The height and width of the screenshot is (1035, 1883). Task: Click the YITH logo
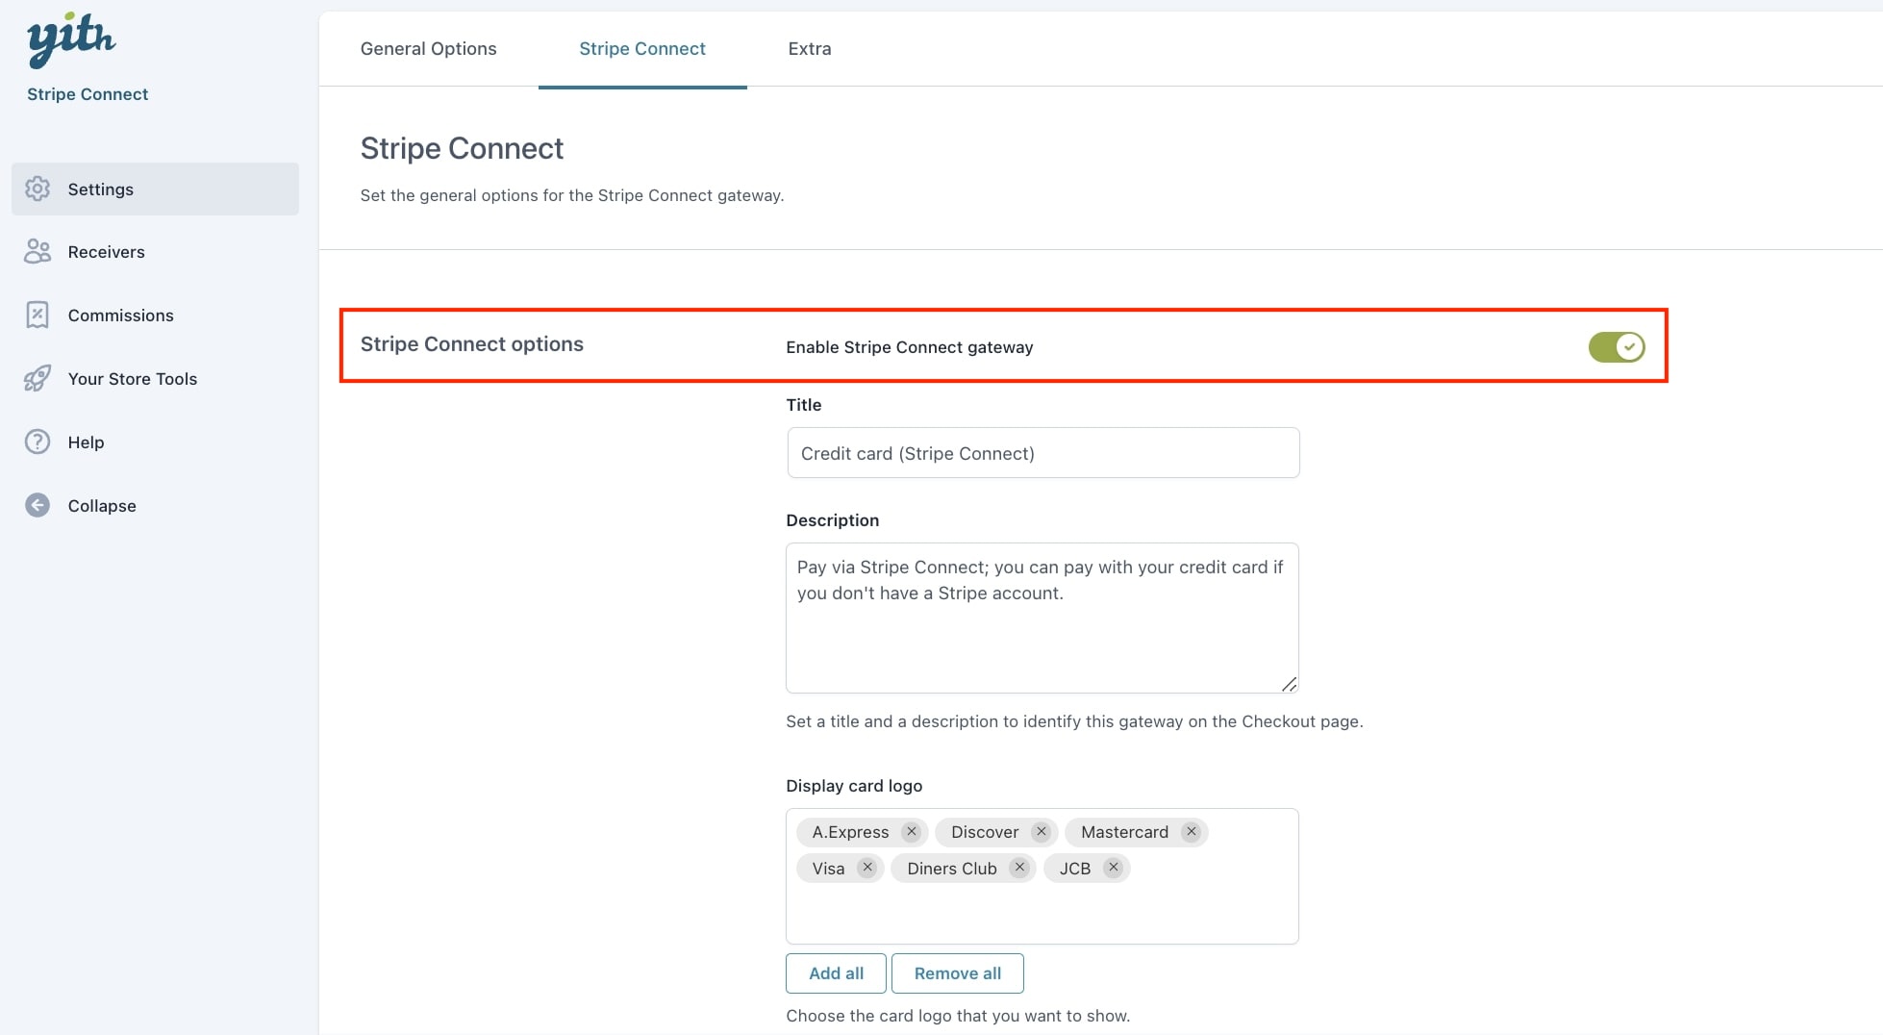pyautogui.click(x=71, y=39)
